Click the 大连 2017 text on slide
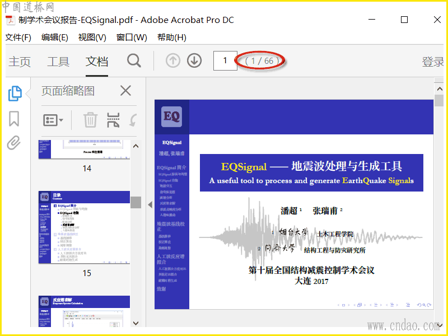448x336 pixels. (x=311, y=281)
